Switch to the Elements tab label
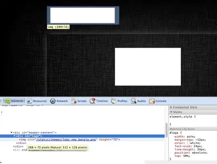The width and height of the screenshot is (217, 164). pyautogui.click(x=17, y=101)
